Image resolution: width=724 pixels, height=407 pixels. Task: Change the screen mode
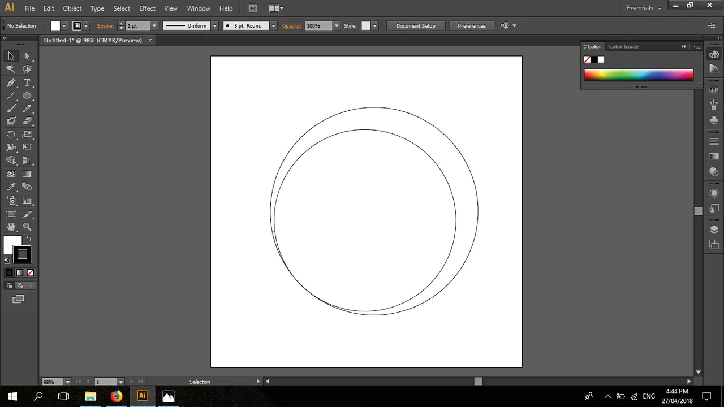pyautogui.click(x=18, y=299)
